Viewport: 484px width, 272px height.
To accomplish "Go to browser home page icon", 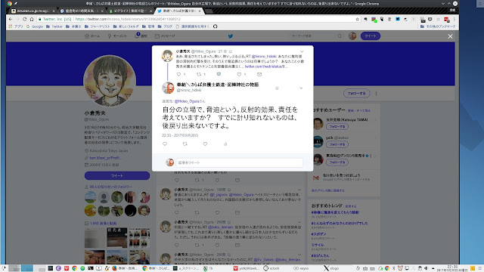I will (x=32, y=19).
